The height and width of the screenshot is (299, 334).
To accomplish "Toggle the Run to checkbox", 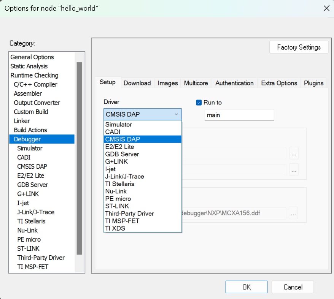I will pos(199,103).
